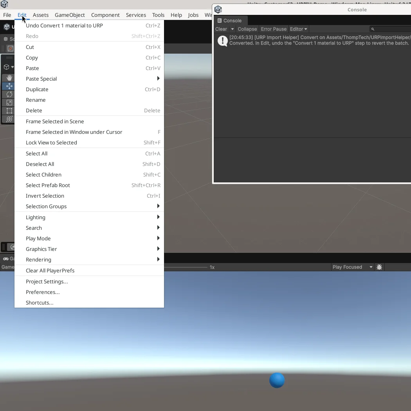Open the cube draw mode dropdown in Scene view
Viewport: 411px width, 411px height.
tap(8, 67)
